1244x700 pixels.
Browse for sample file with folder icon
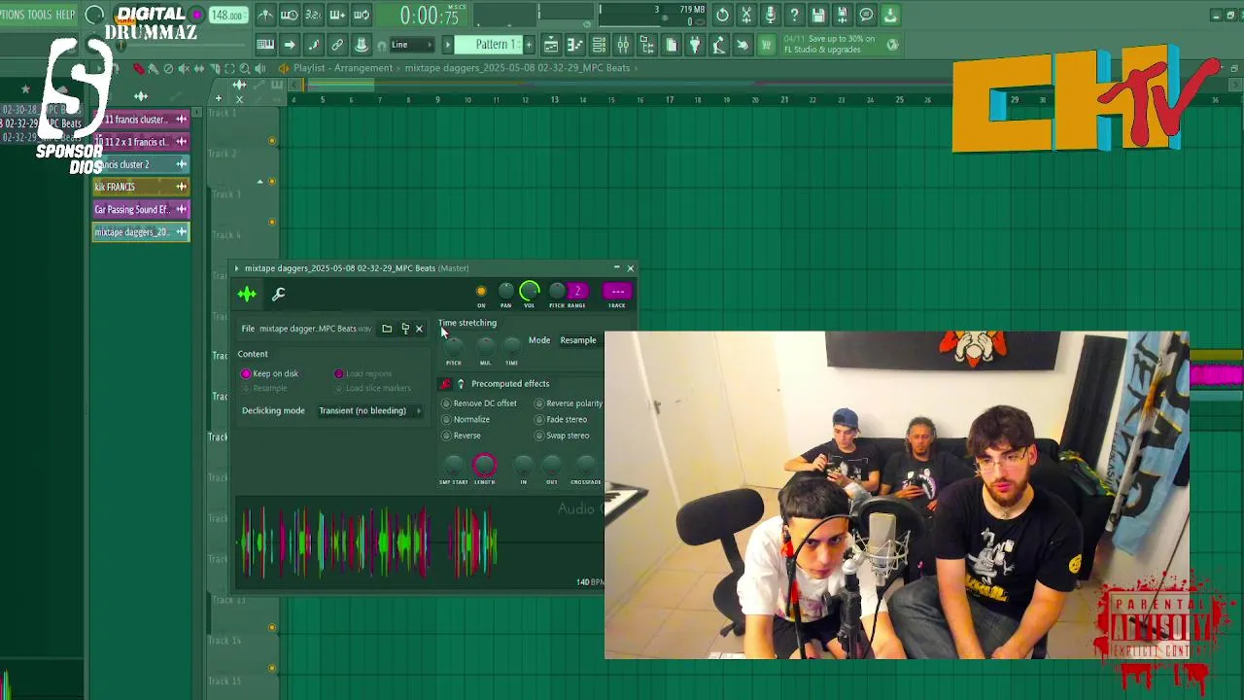point(387,329)
